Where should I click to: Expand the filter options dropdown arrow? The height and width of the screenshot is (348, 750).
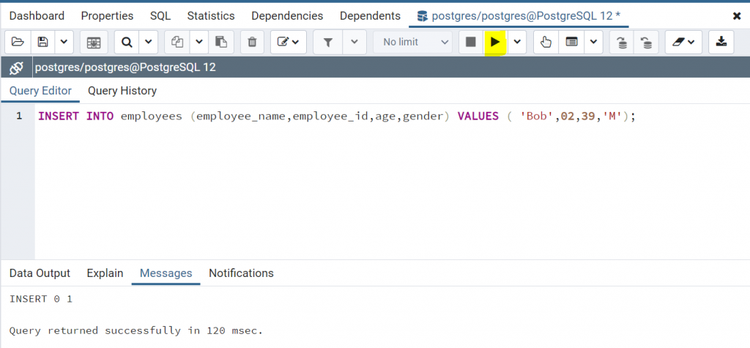(354, 42)
